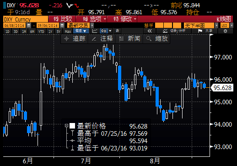Open table view (表) button
Image resolution: width=237 pixels, height=166 pixels.
coord(117,31)
